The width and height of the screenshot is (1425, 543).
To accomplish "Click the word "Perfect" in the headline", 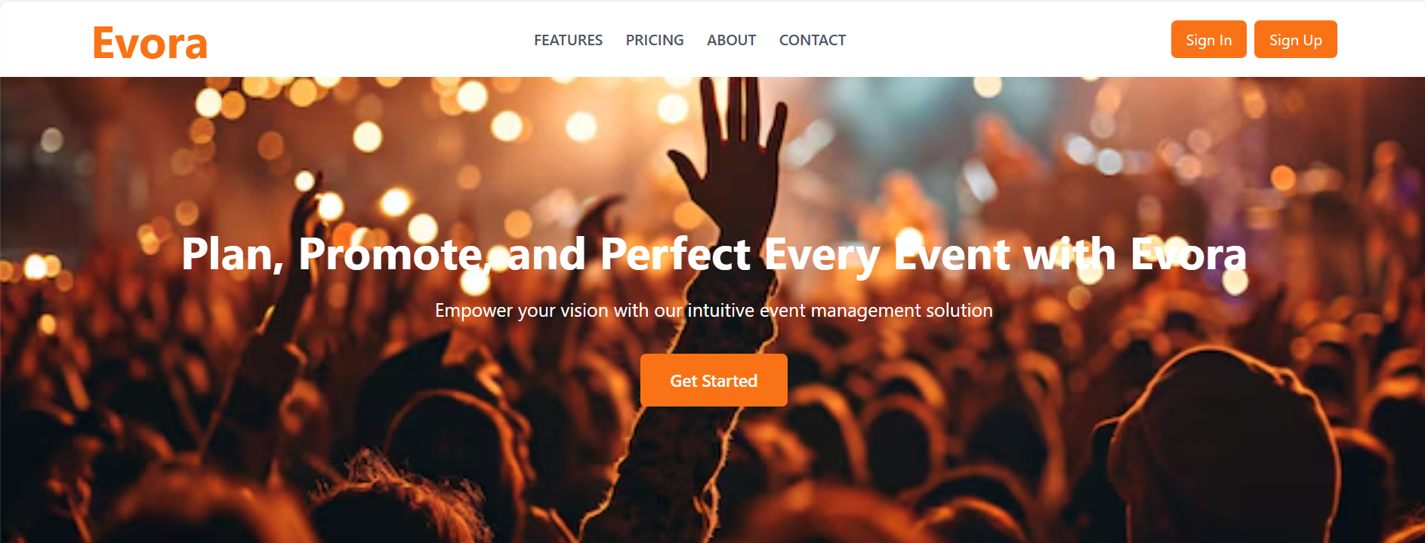I will 674,254.
